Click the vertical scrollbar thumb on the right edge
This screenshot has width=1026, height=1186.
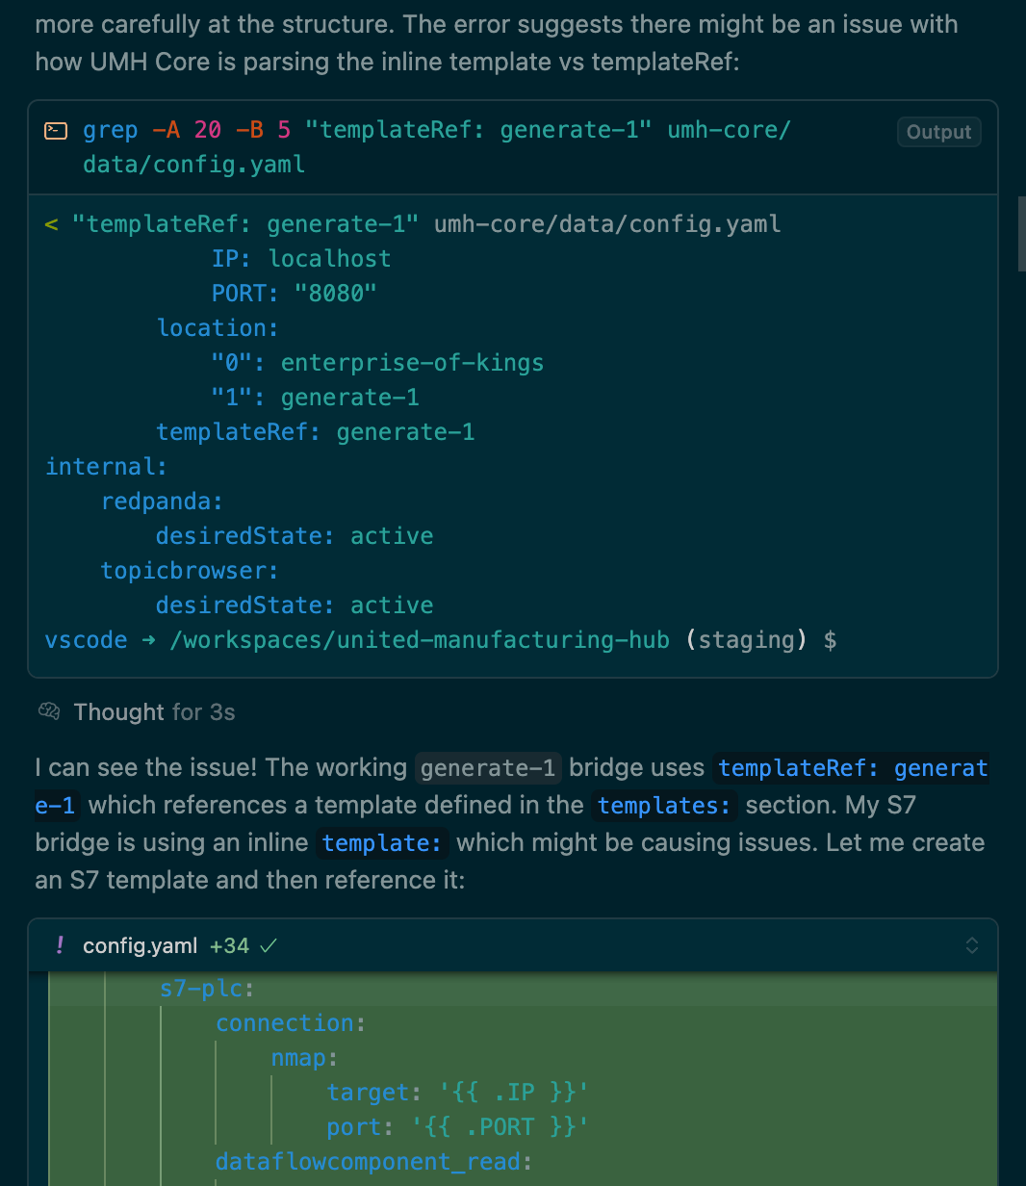coord(1022,233)
